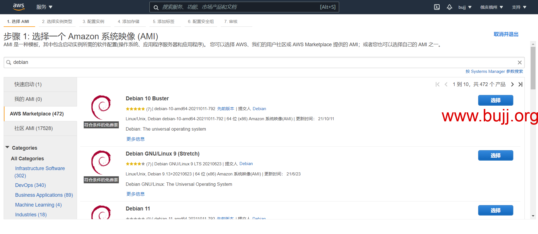Click 选择 button for Debian 11
The image size is (538, 234).
(496, 210)
